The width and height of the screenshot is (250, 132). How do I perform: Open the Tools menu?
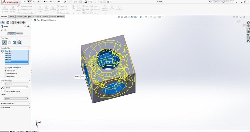pyautogui.click(x=46, y=2)
